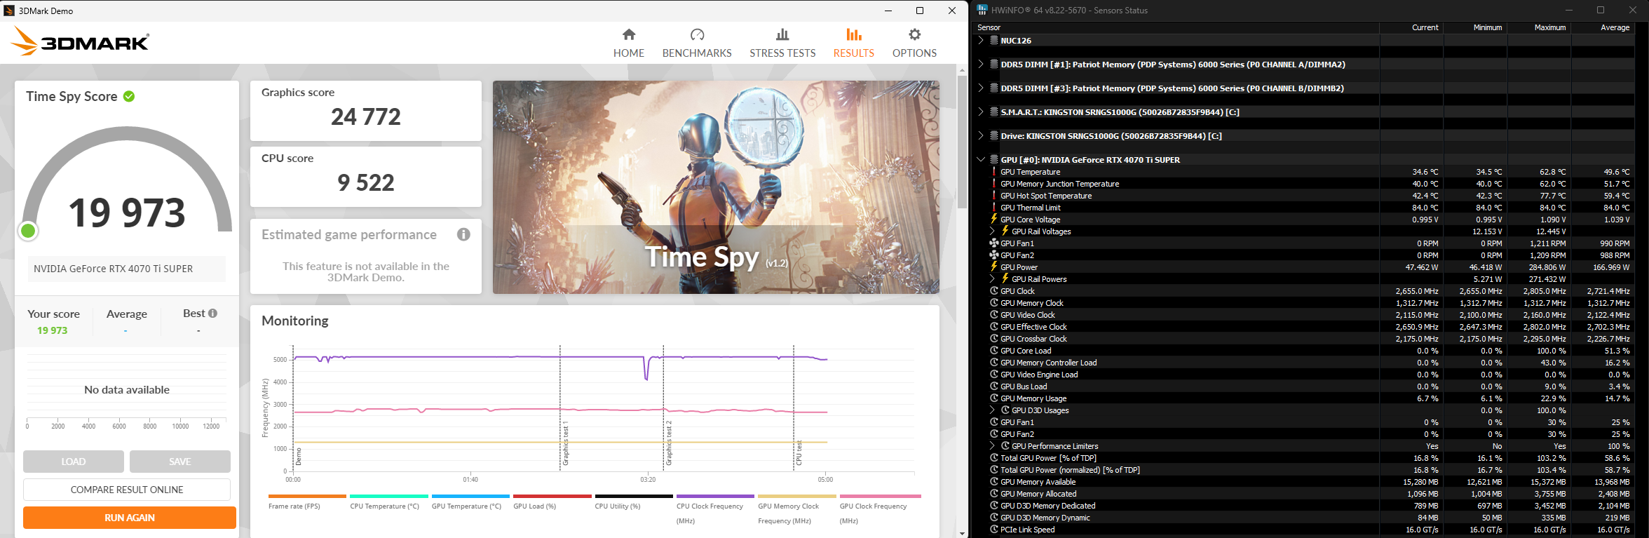Click the Options gear icon
Viewport: 1649px width, 538px height.
(914, 34)
